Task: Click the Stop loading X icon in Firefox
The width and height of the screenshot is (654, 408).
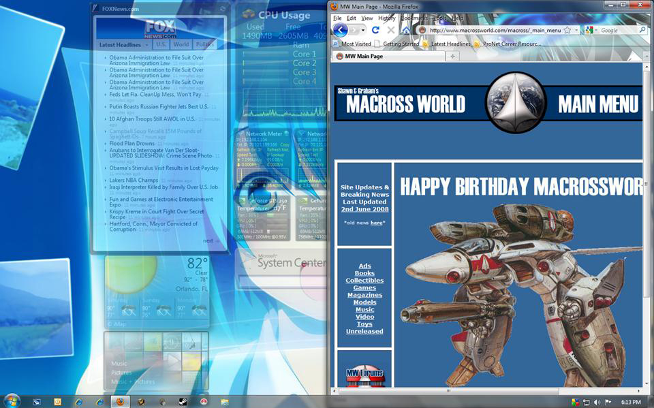Action: 391,30
